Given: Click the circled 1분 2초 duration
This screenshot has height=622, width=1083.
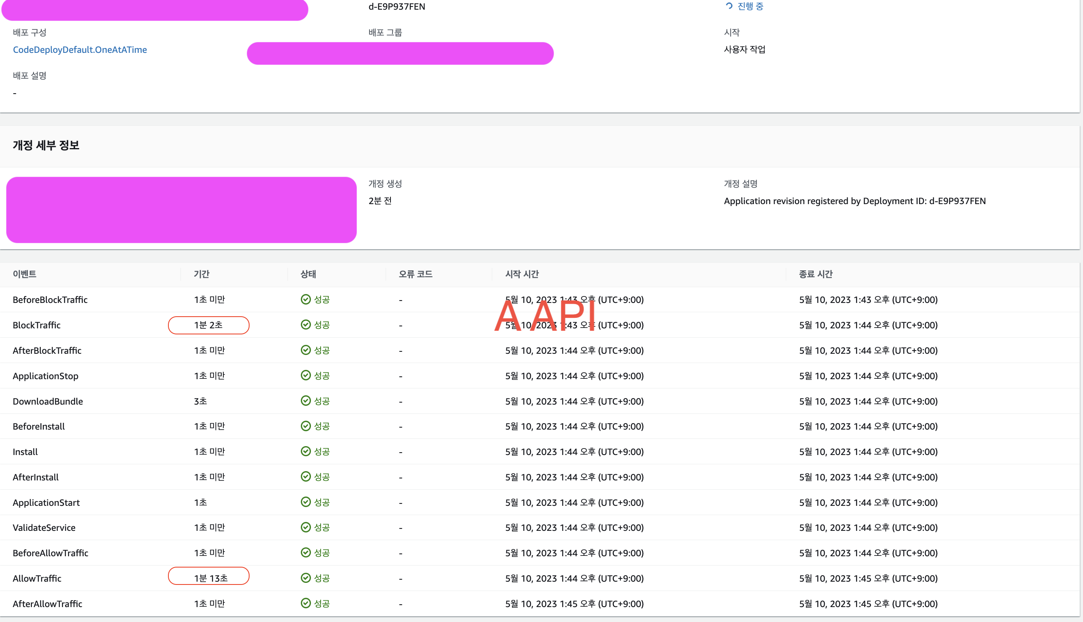Looking at the screenshot, I should click(x=208, y=325).
